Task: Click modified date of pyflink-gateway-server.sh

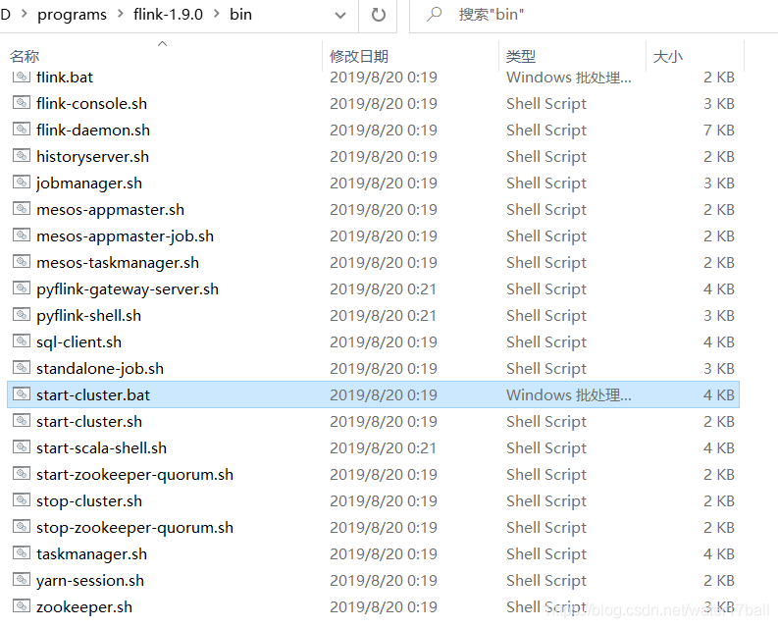Action: point(383,288)
